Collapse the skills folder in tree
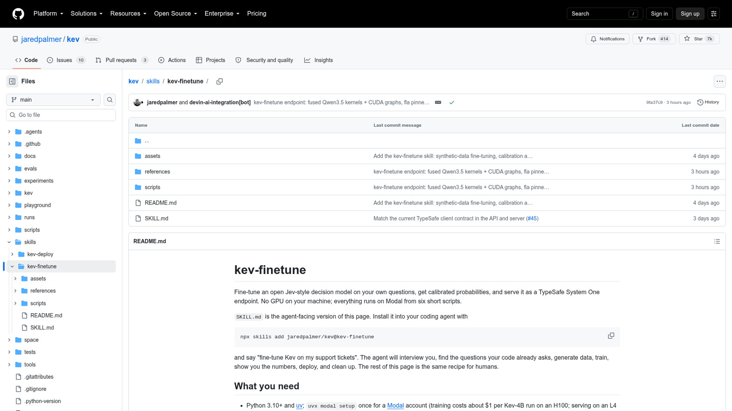The width and height of the screenshot is (732, 411). click(x=9, y=242)
